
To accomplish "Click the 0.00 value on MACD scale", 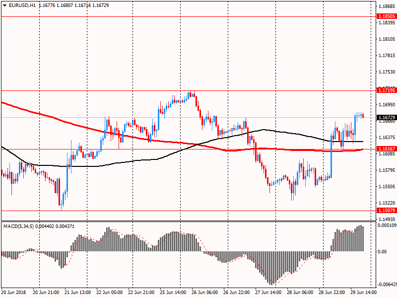I will (382, 251).
